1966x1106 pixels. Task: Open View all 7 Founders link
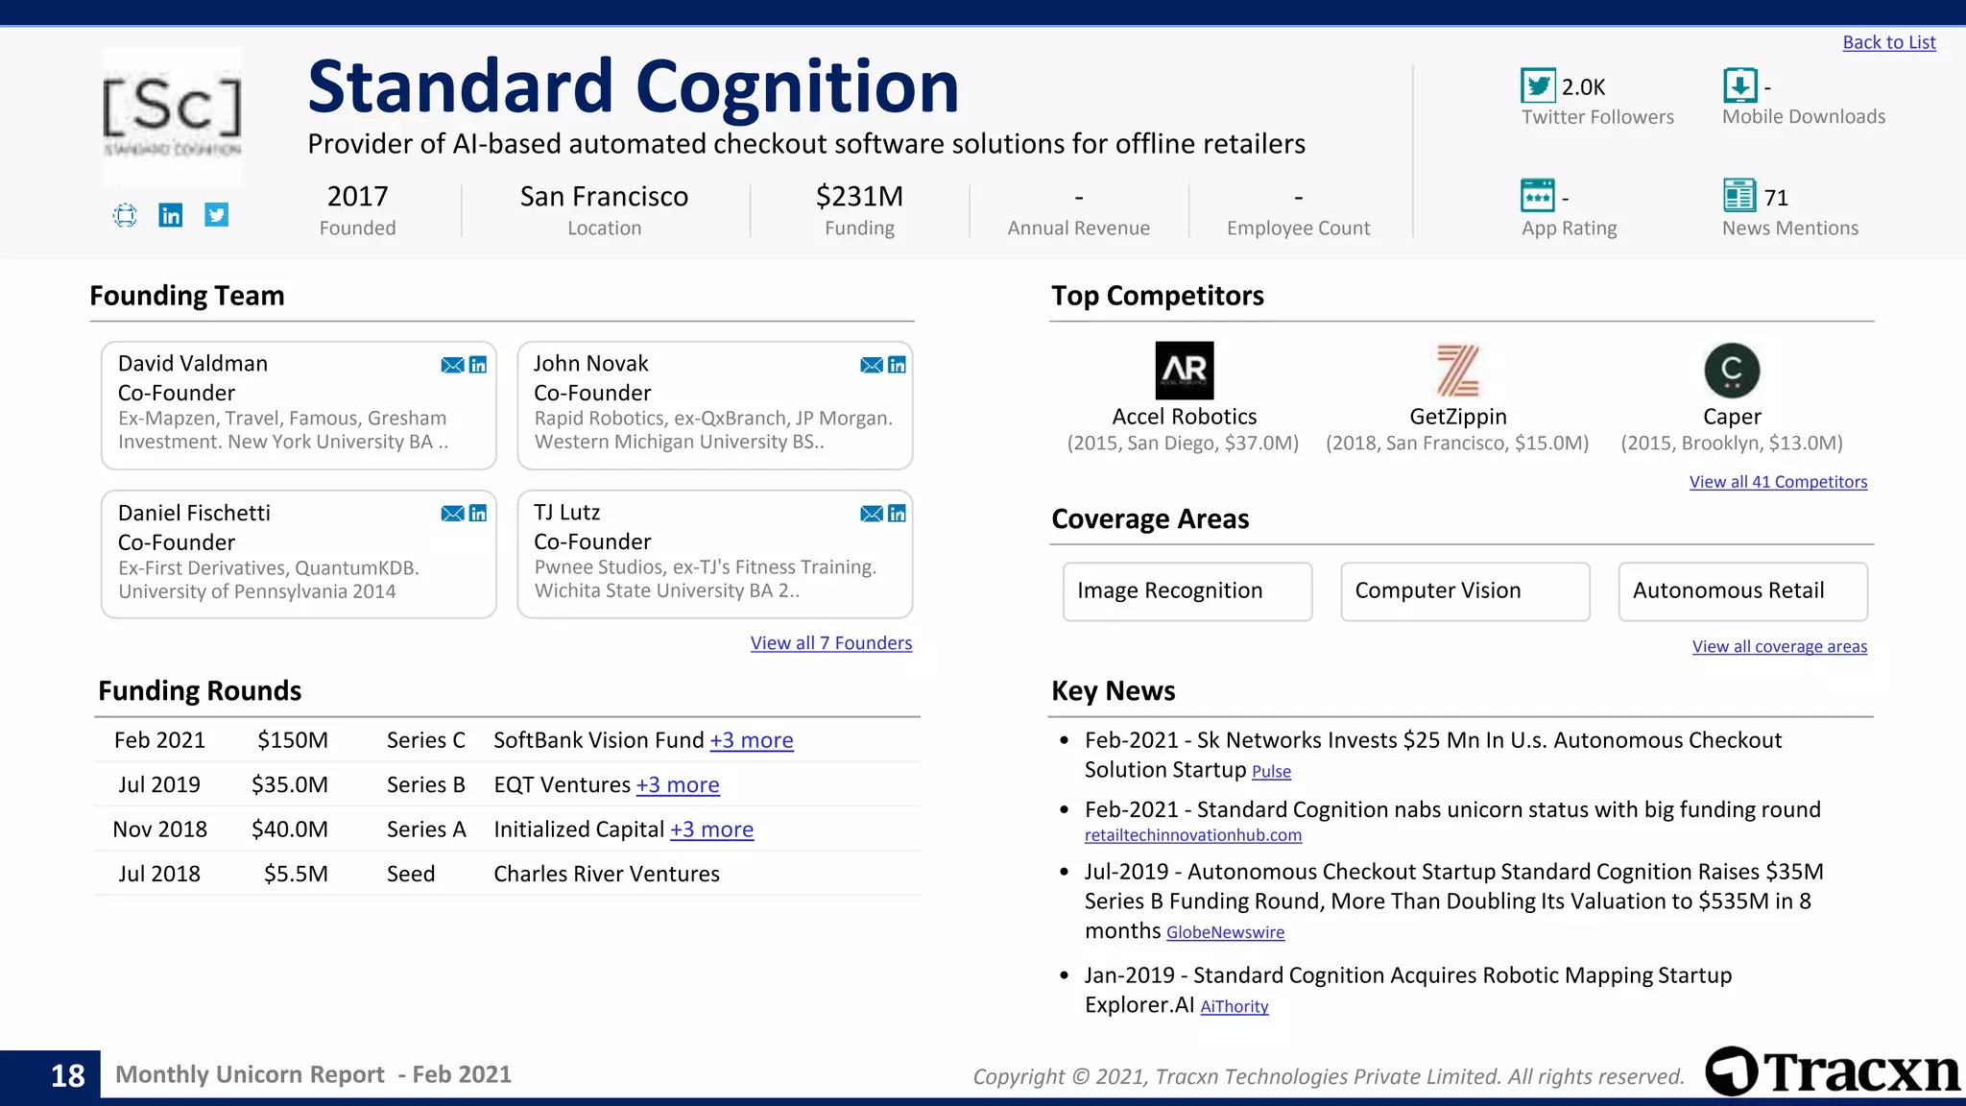[831, 643]
